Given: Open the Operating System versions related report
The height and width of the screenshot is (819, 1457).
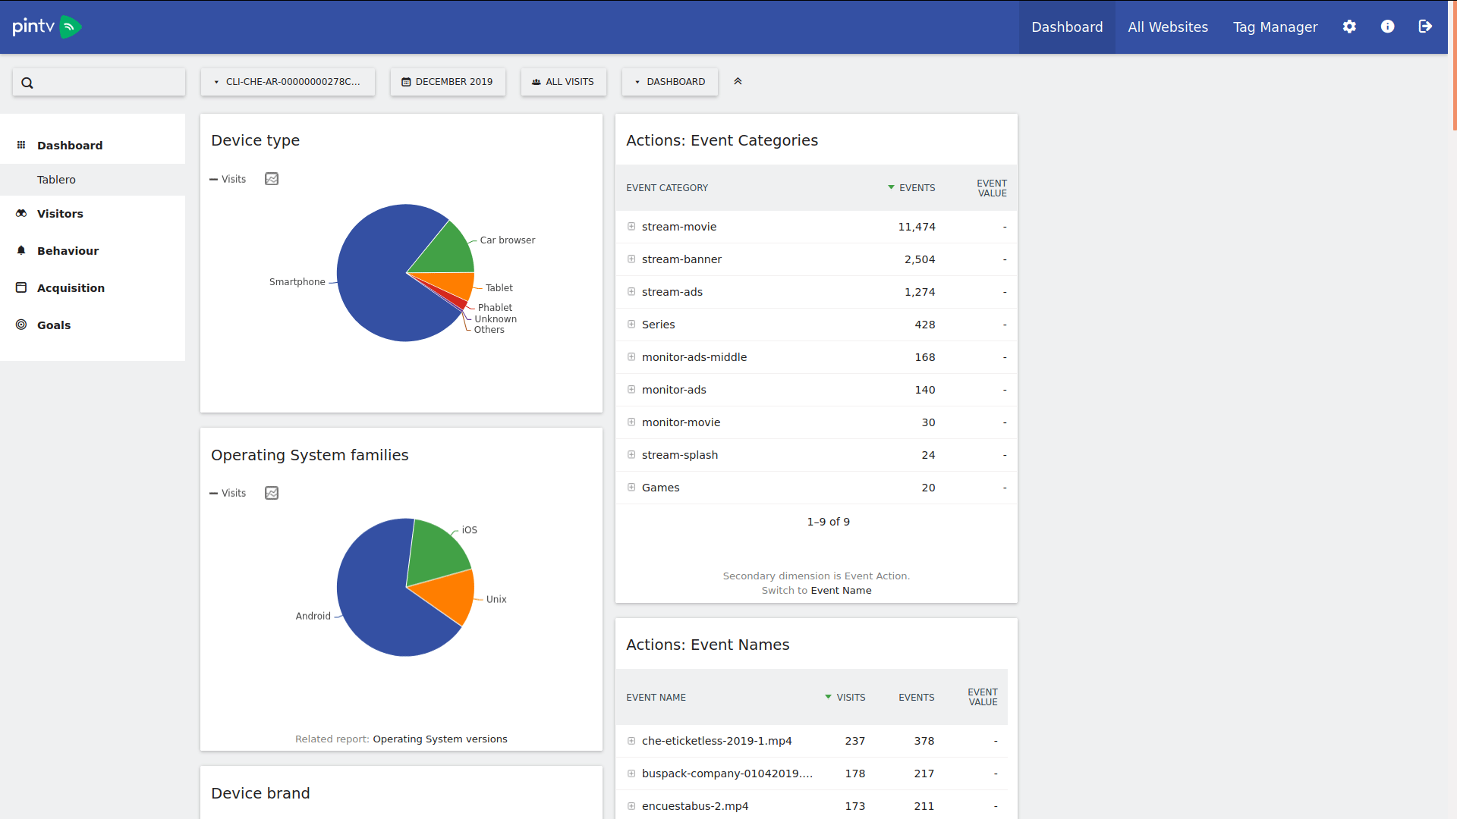Looking at the screenshot, I should (439, 739).
